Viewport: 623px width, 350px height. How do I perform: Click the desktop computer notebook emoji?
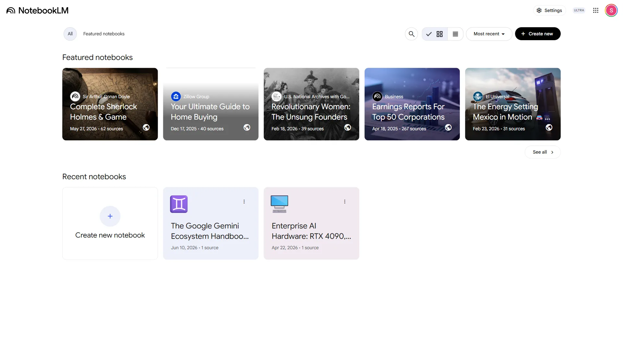pyautogui.click(x=279, y=204)
